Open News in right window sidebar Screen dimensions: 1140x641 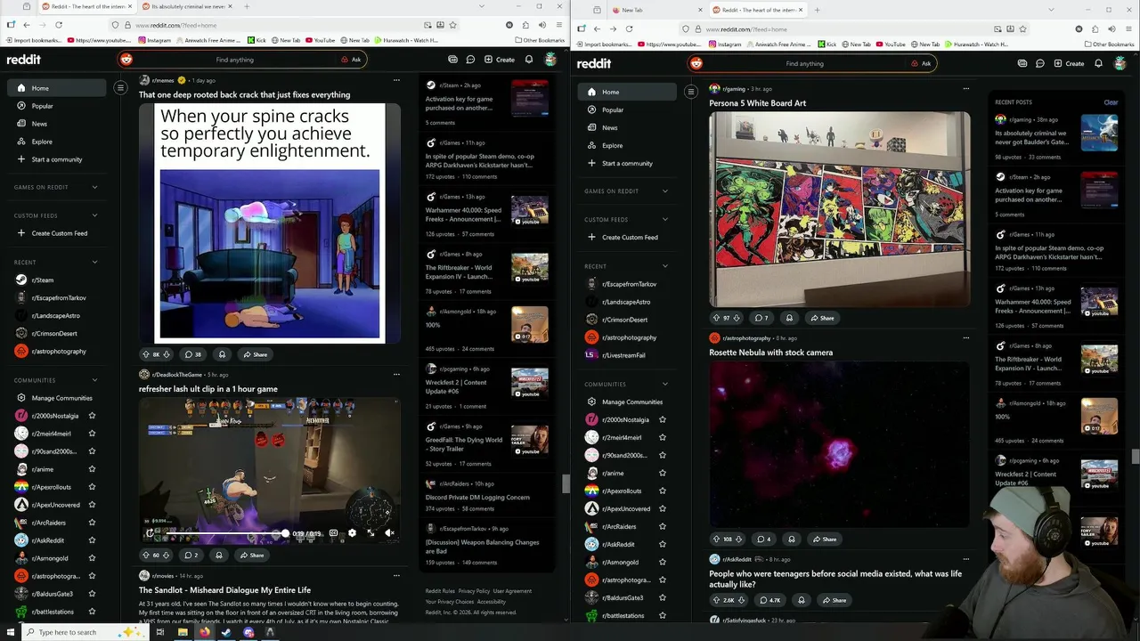click(x=628, y=127)
